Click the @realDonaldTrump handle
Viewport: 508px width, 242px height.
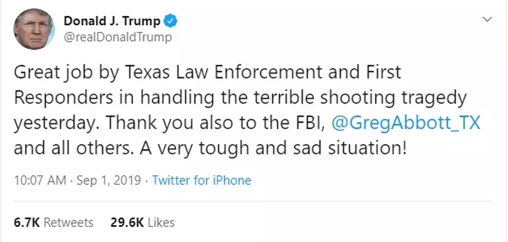[x=117, y=37]
